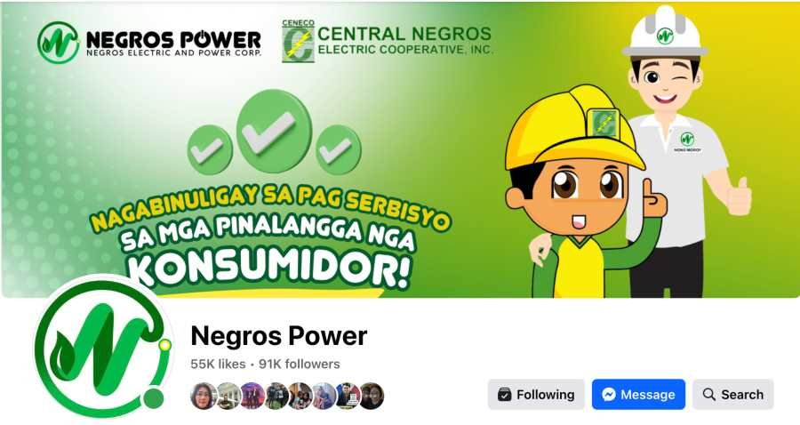Click the checkmark icon on Following button
Image resolution: width=800 pixels, height=425 pixels.
click(504, 395)
